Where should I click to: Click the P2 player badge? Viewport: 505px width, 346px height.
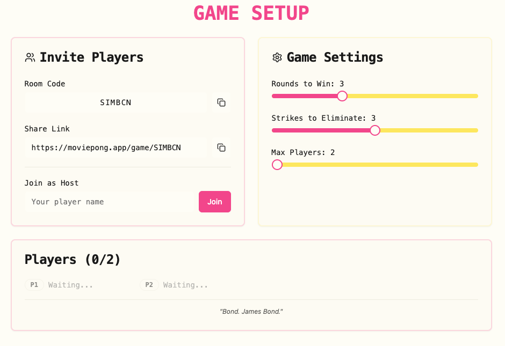coord(149,285)
